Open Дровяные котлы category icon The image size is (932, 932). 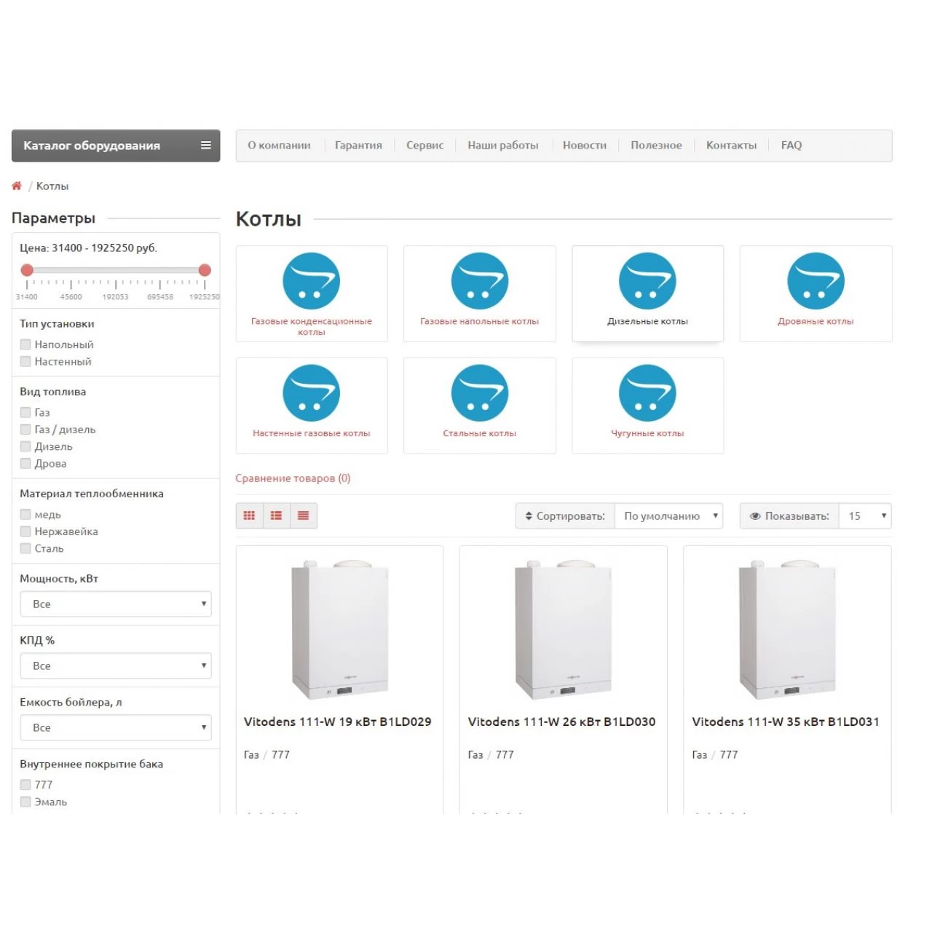[815, 281]
